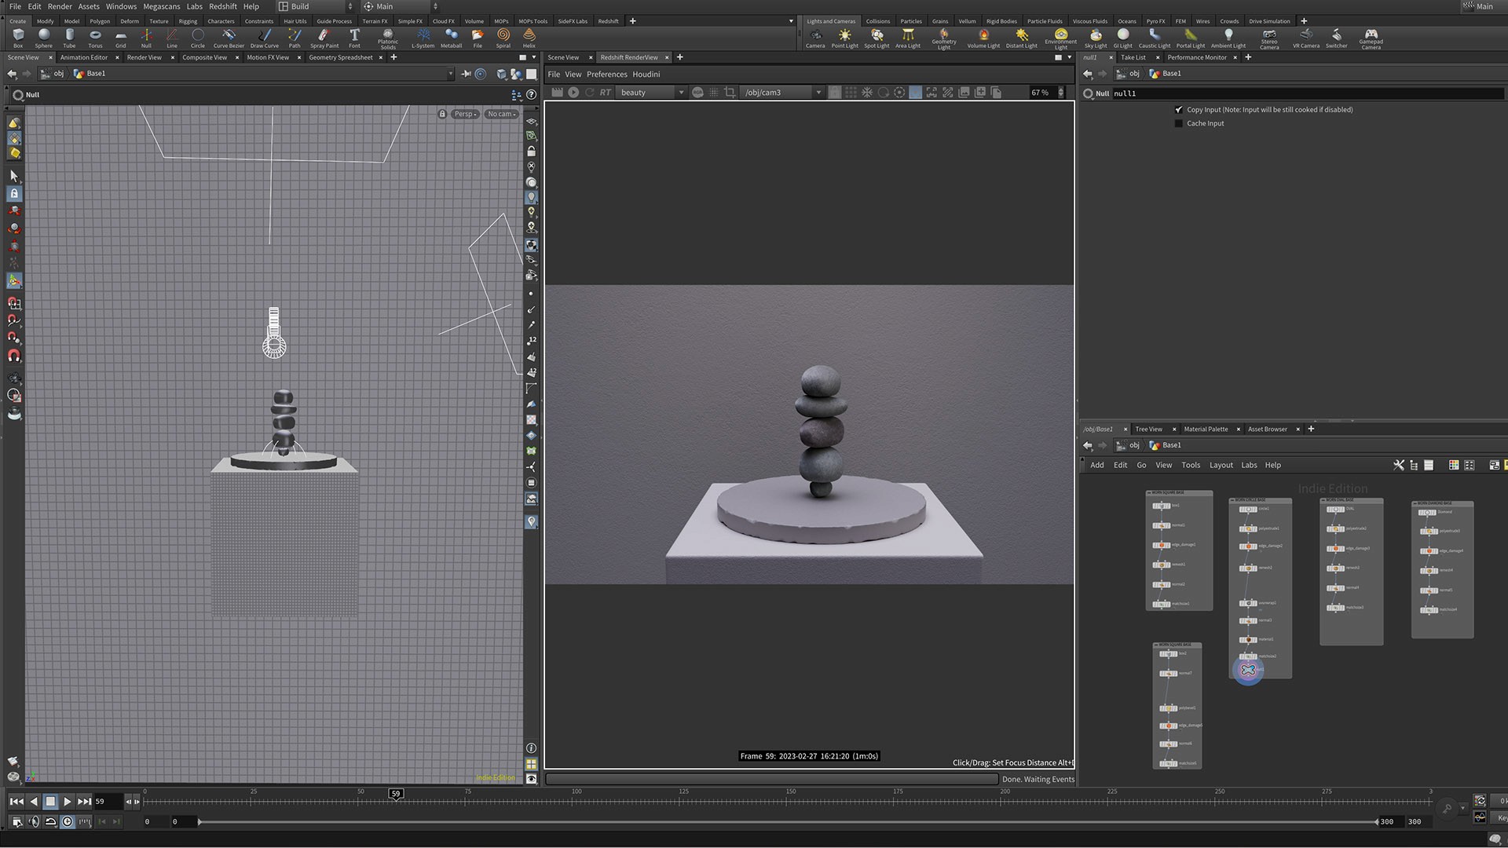Open the No cam dropdown

tap(501, 114)
